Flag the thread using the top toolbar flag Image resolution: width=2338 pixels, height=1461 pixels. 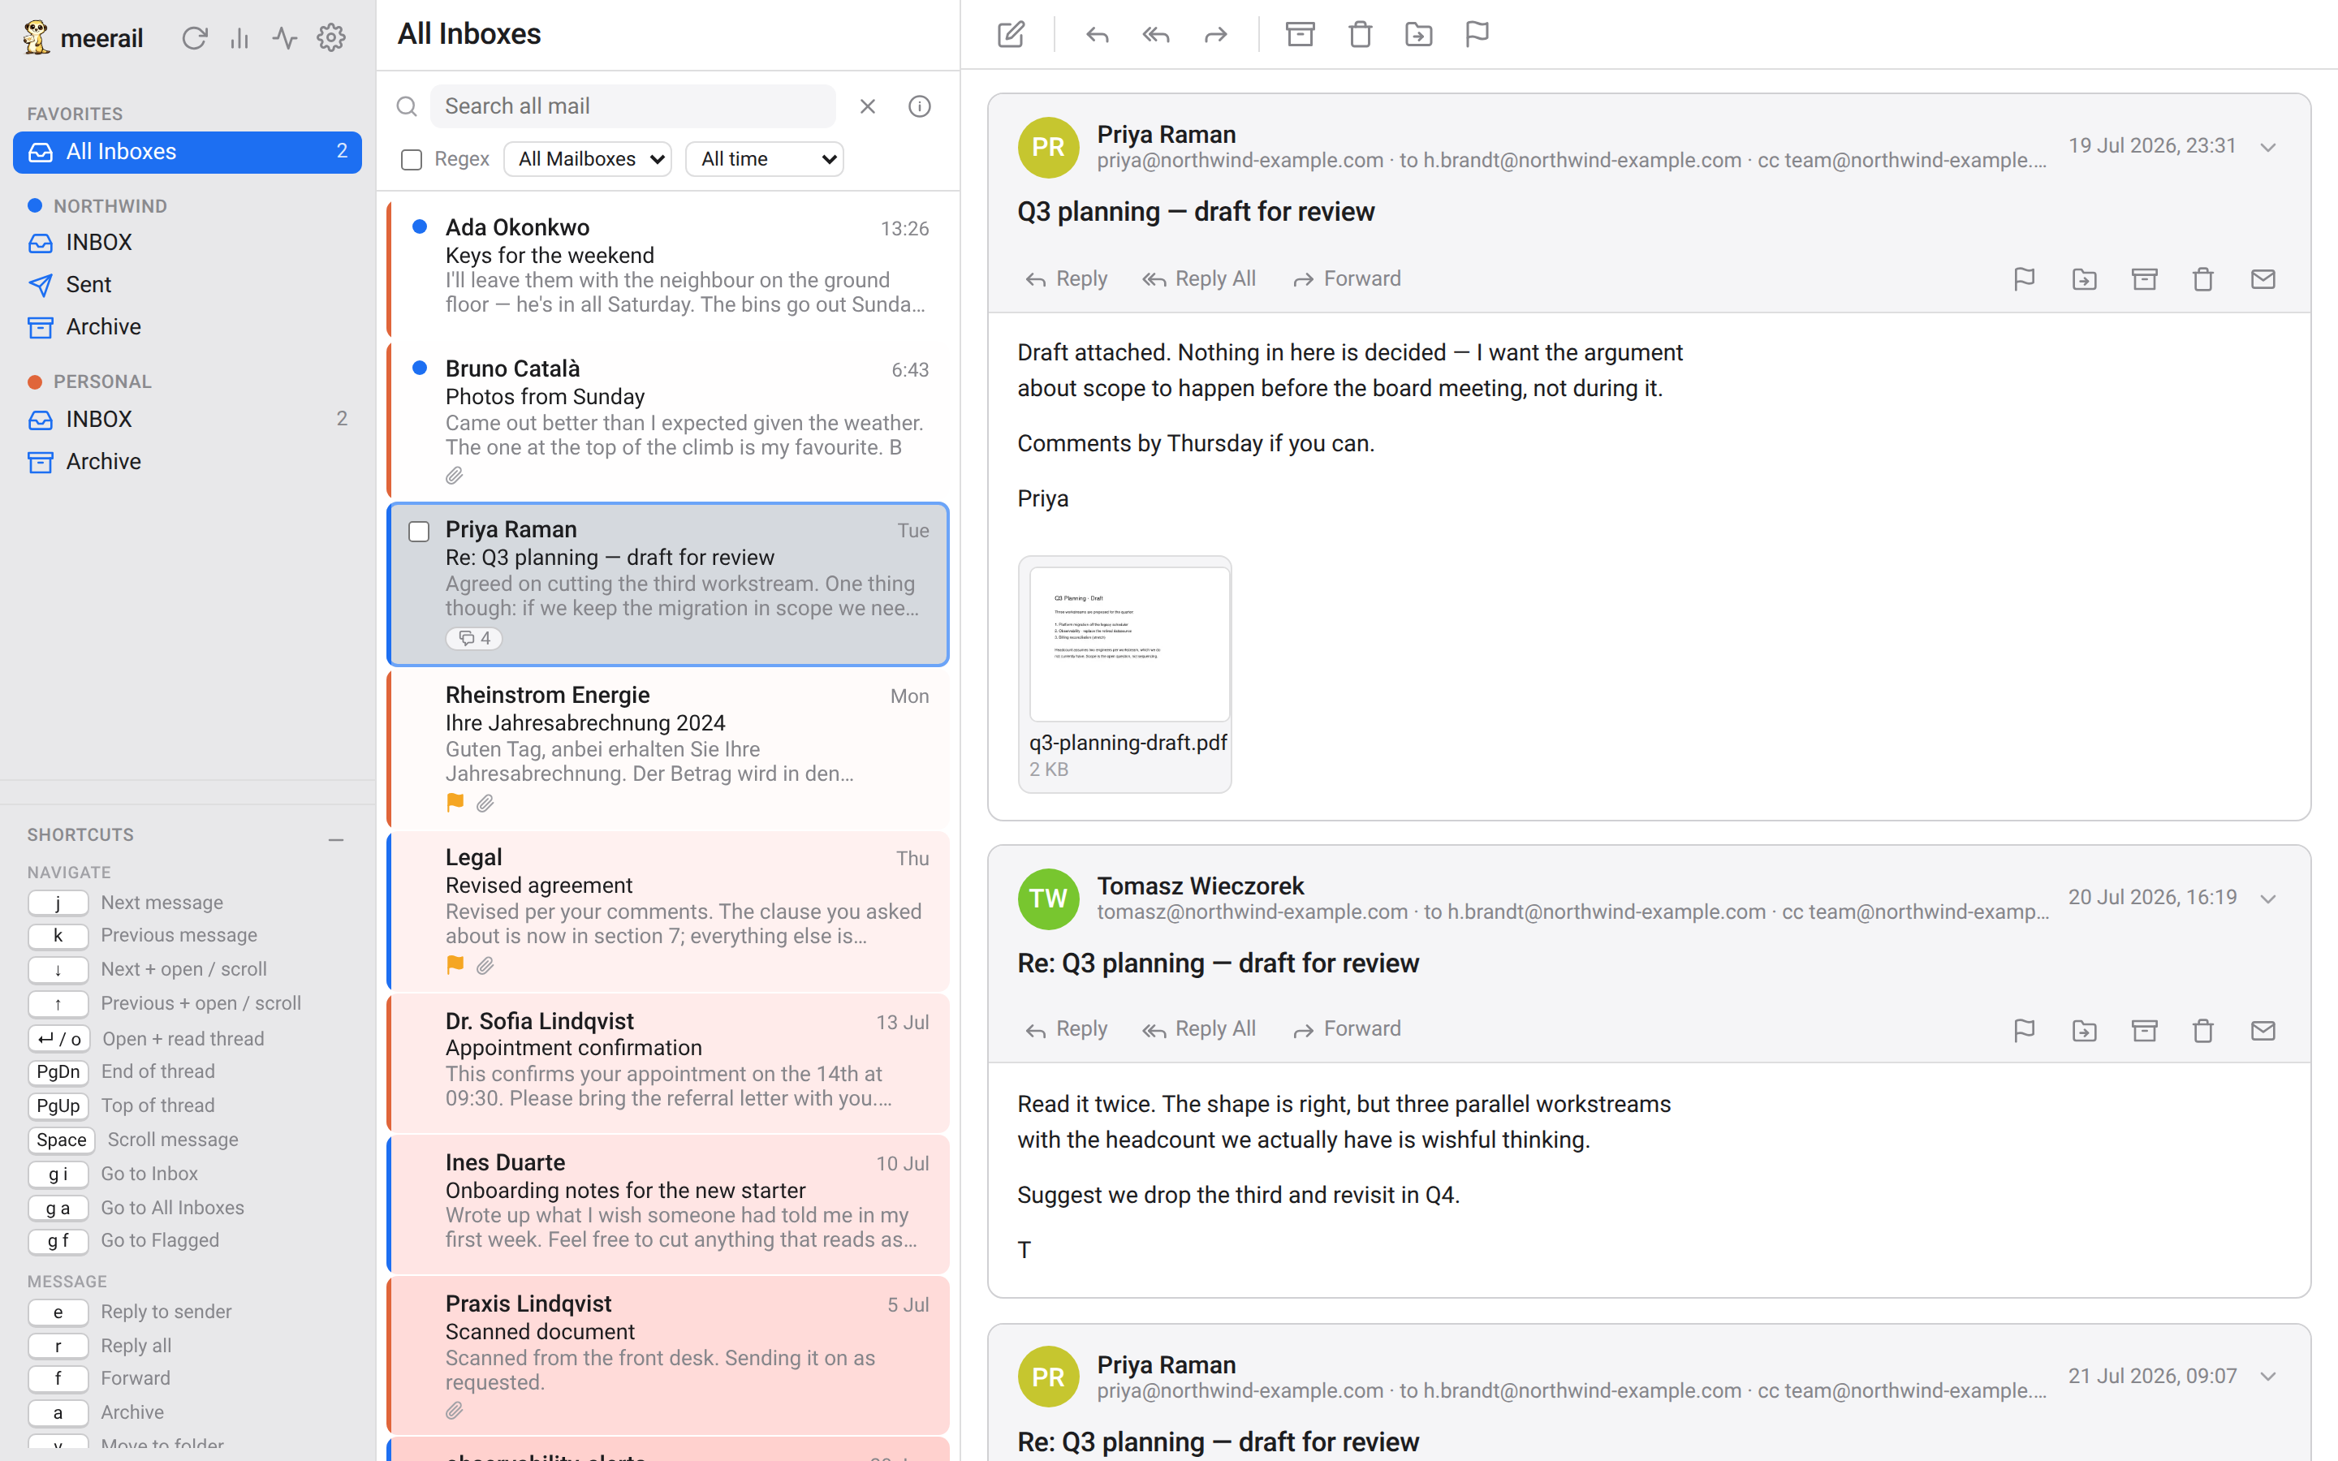click(1477, 35)
